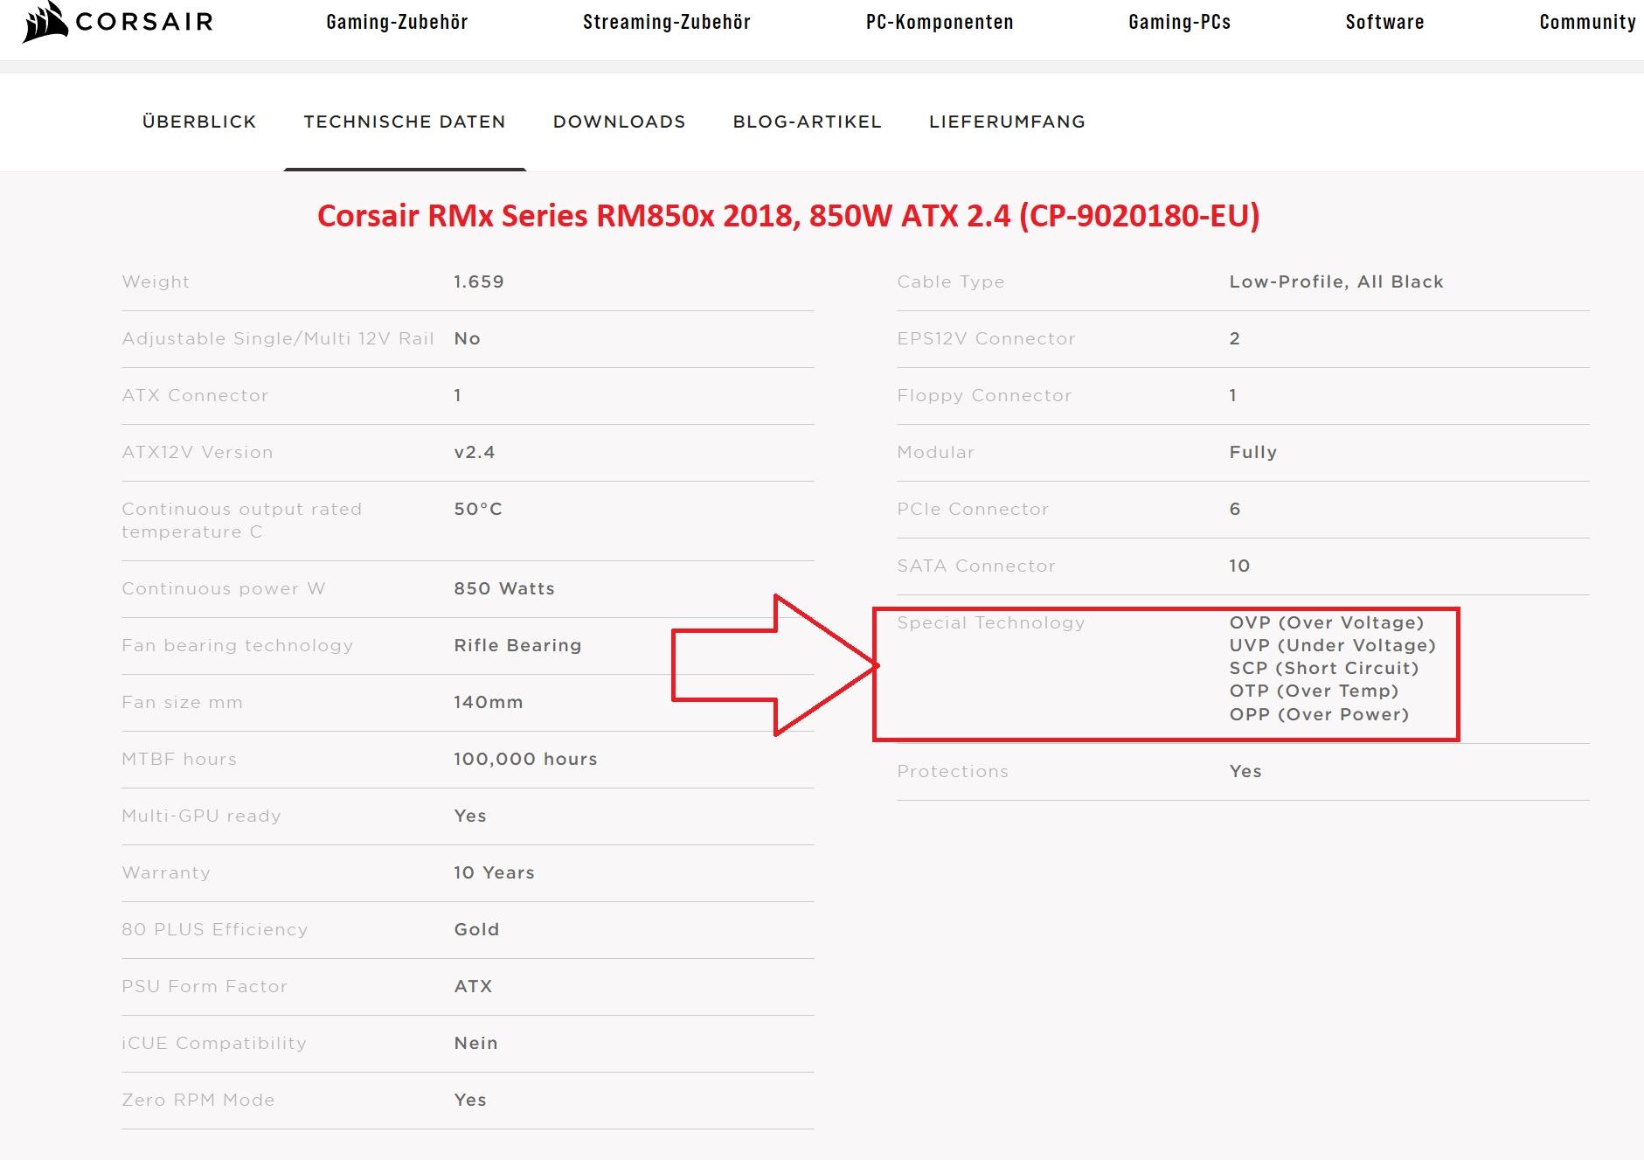
Task: Click the ATX Connector label
Action: (195, 395)
